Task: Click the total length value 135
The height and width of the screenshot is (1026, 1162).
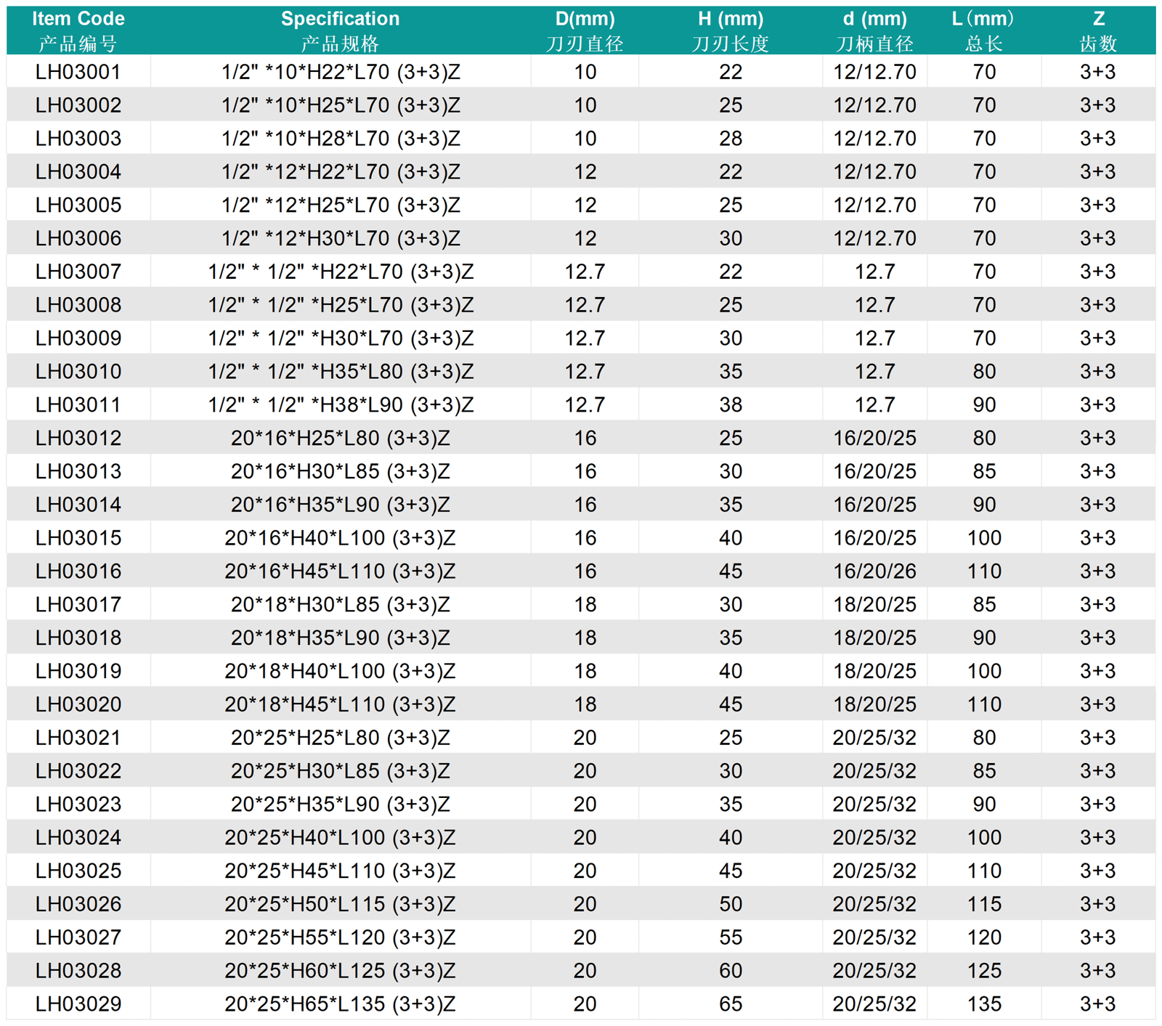Action: [x=984, y=1003]
